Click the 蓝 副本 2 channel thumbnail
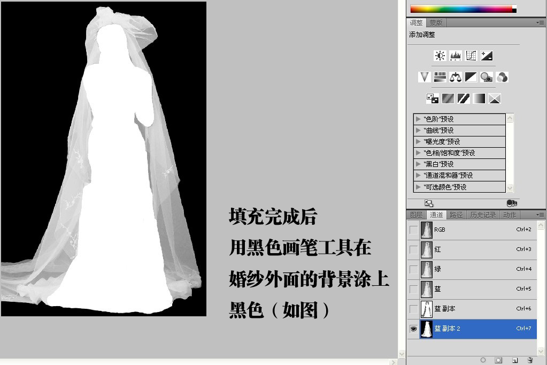This screenshot has width=547, height=365. pos(426,329)
